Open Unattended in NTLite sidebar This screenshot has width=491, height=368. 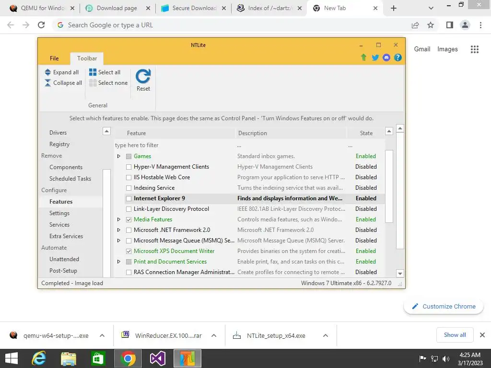(x=64, y=259)
